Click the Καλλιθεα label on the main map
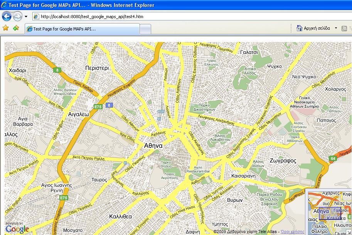The height and width of the screenshot is (235, 352). (120, 216)
